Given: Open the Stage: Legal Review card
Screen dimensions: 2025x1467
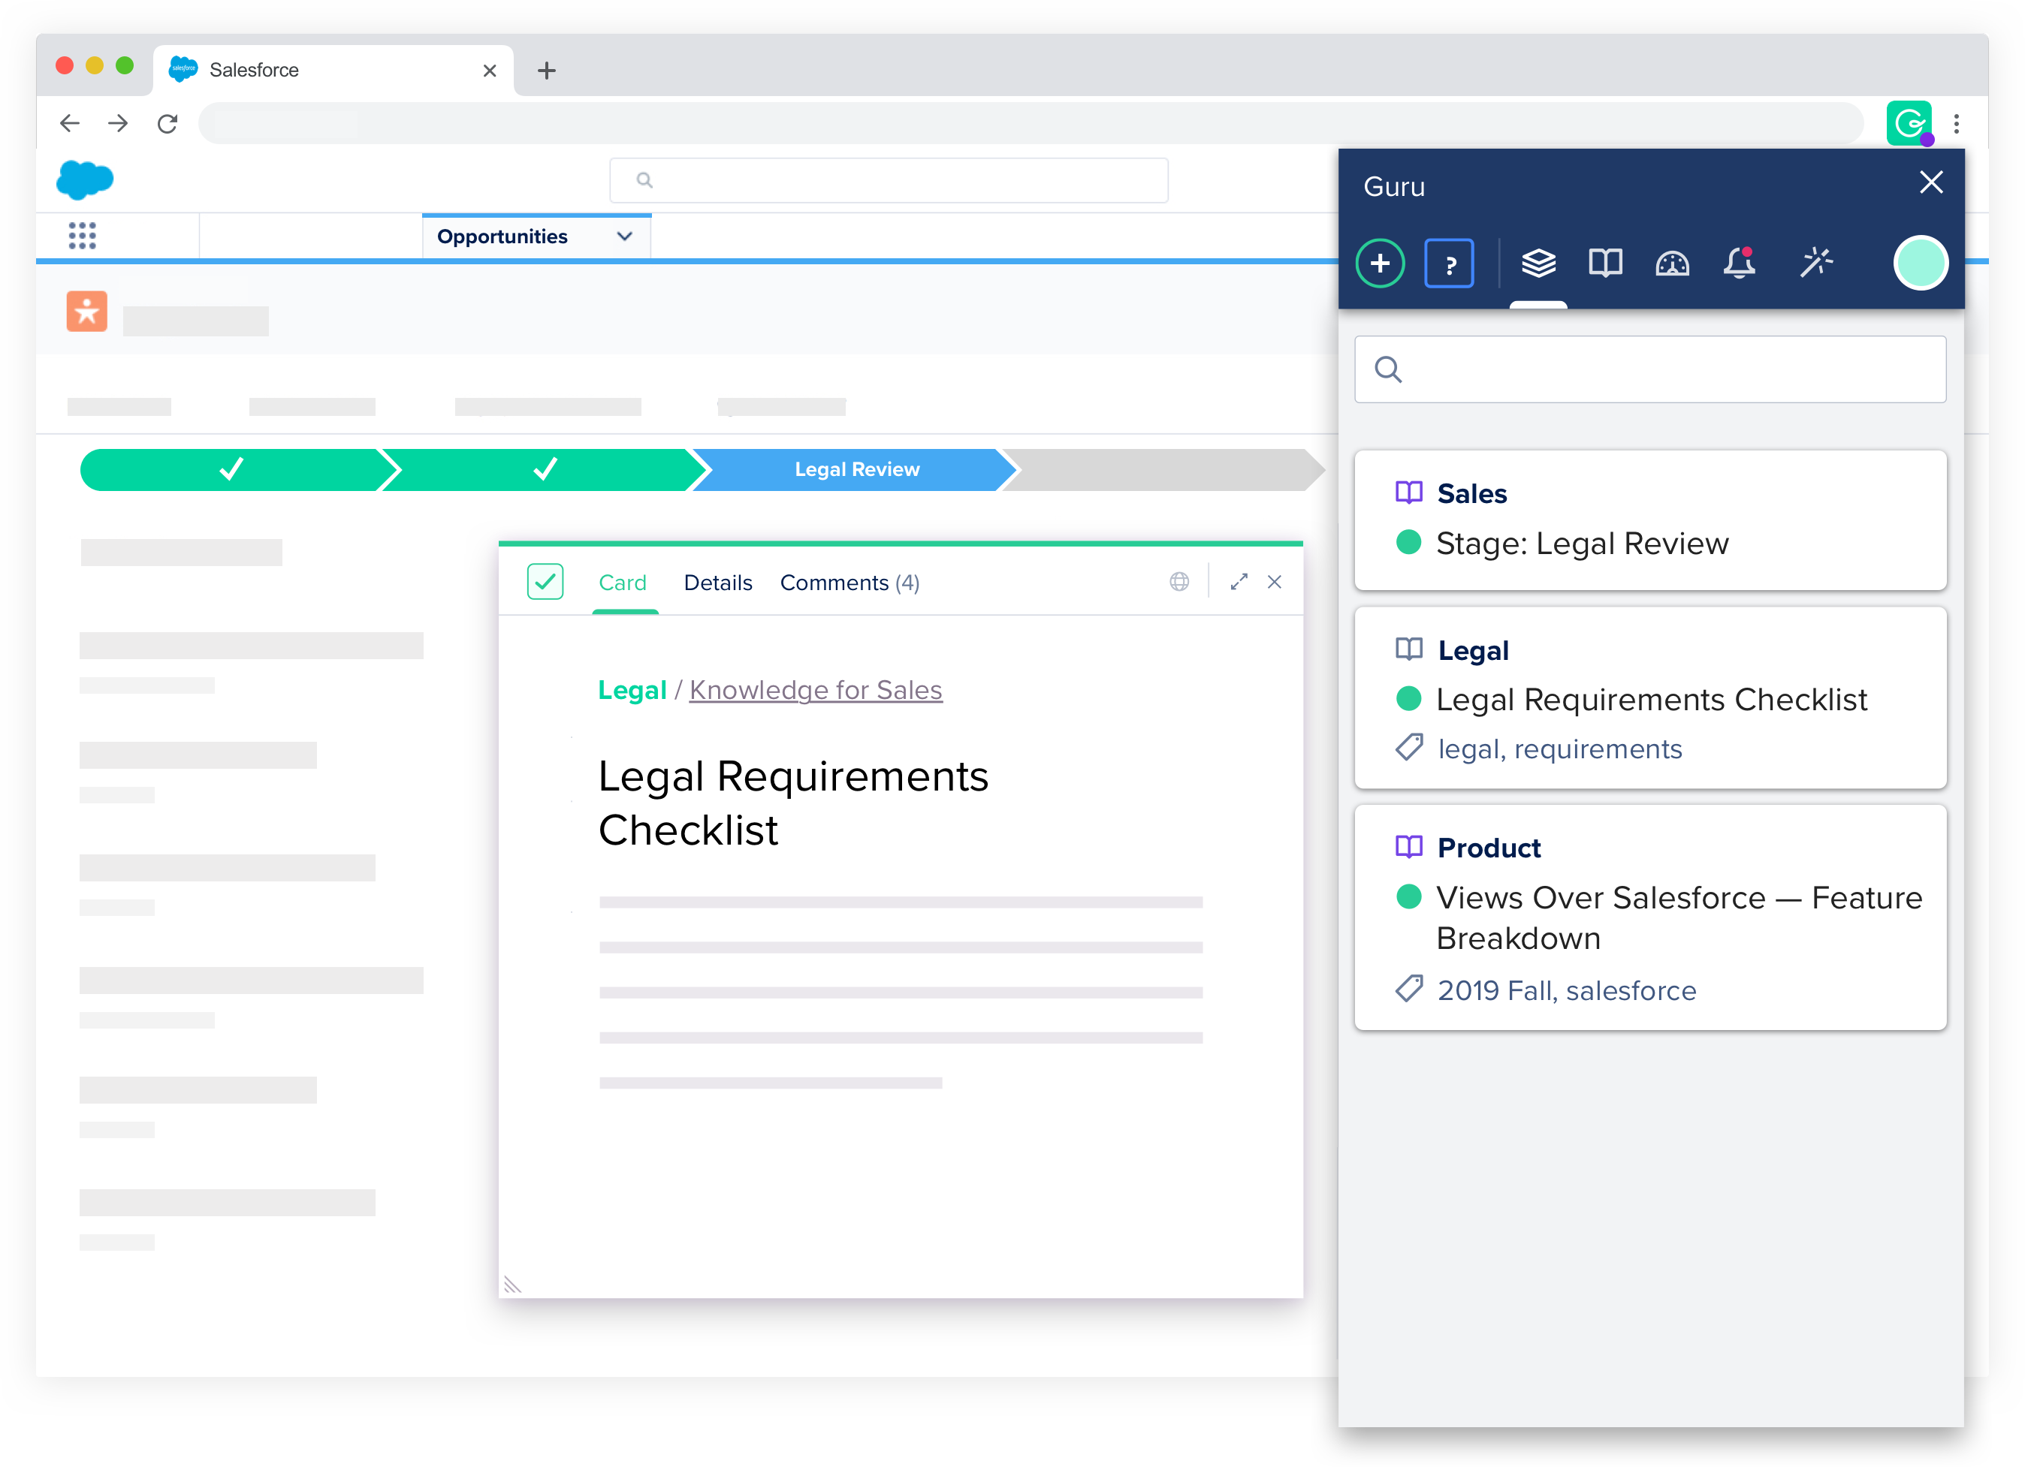Looking at the screenshot, I should click(1649, 520).
